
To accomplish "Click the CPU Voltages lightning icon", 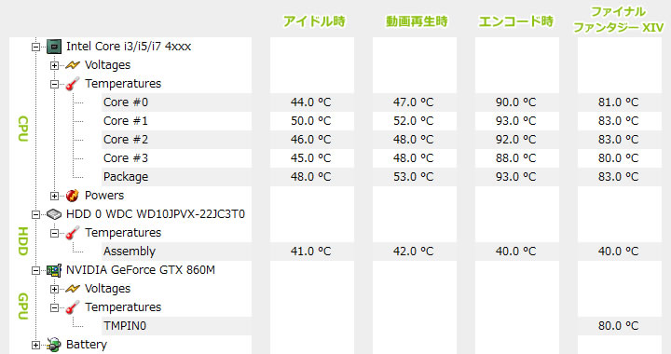I will 73,65.
